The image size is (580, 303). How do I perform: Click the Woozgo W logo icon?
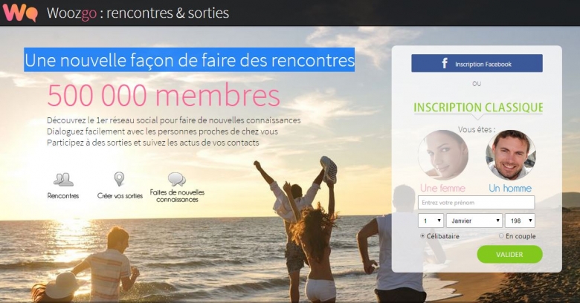pos(20,13)
